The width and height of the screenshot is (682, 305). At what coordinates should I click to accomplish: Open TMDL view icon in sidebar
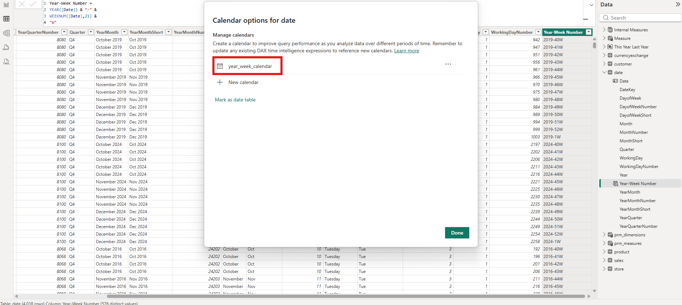[x=6, y=62]
